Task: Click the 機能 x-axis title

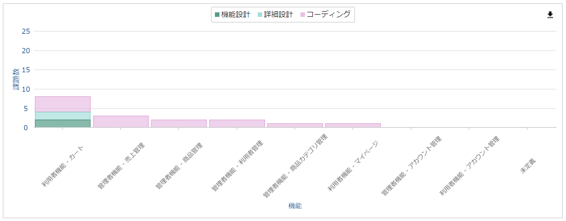Action: (295, 206)
